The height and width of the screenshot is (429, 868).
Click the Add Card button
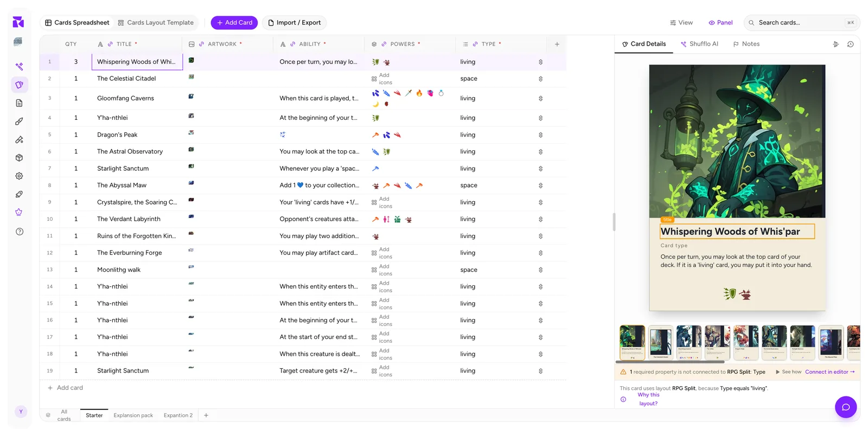pyautogui.click(x=234, y=23)
